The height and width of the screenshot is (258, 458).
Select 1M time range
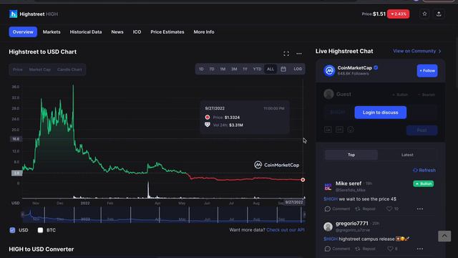pos(223,69)
